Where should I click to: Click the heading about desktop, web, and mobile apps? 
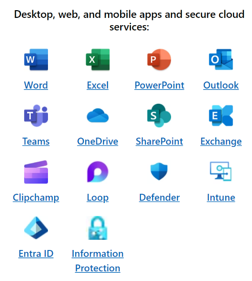click(x=129, y=21)
